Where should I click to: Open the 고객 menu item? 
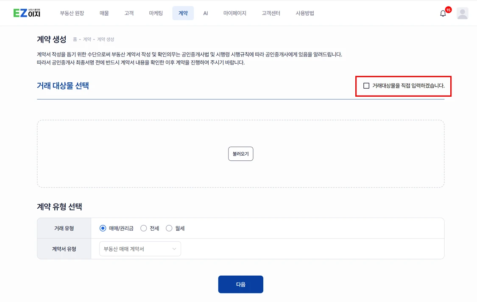129,13
